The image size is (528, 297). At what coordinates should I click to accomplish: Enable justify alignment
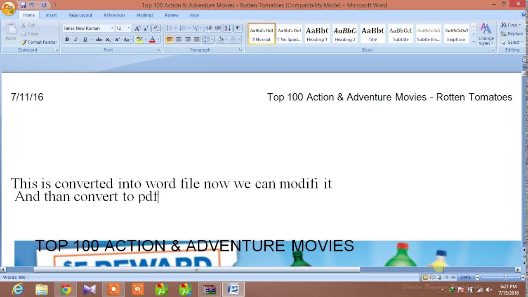pos(197,40)
